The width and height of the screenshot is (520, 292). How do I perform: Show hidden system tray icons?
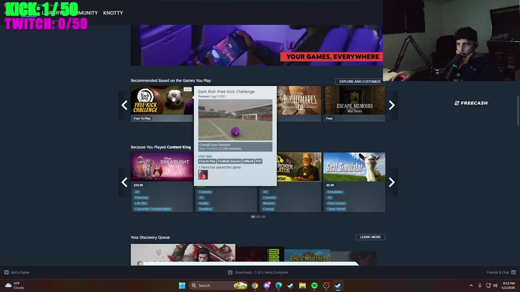coord(471,286)
